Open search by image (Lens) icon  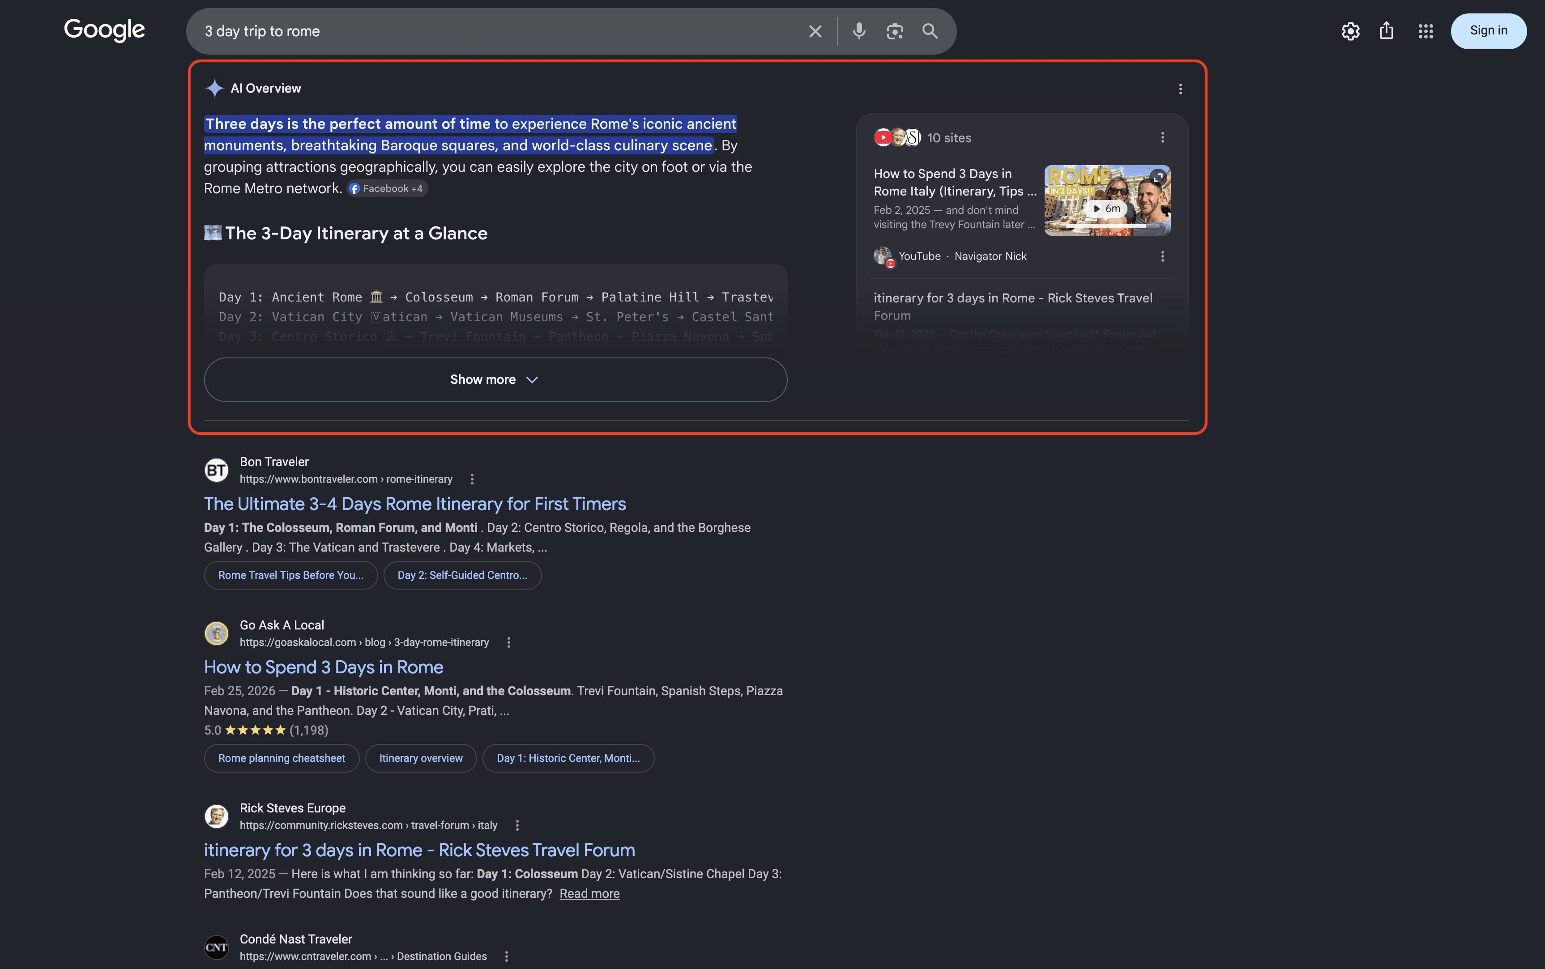click(x=895, y=31)
